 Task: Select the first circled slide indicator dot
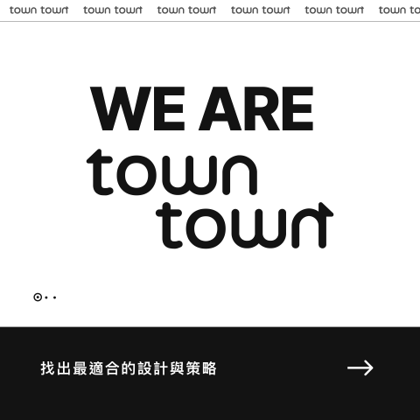[38, 297]
